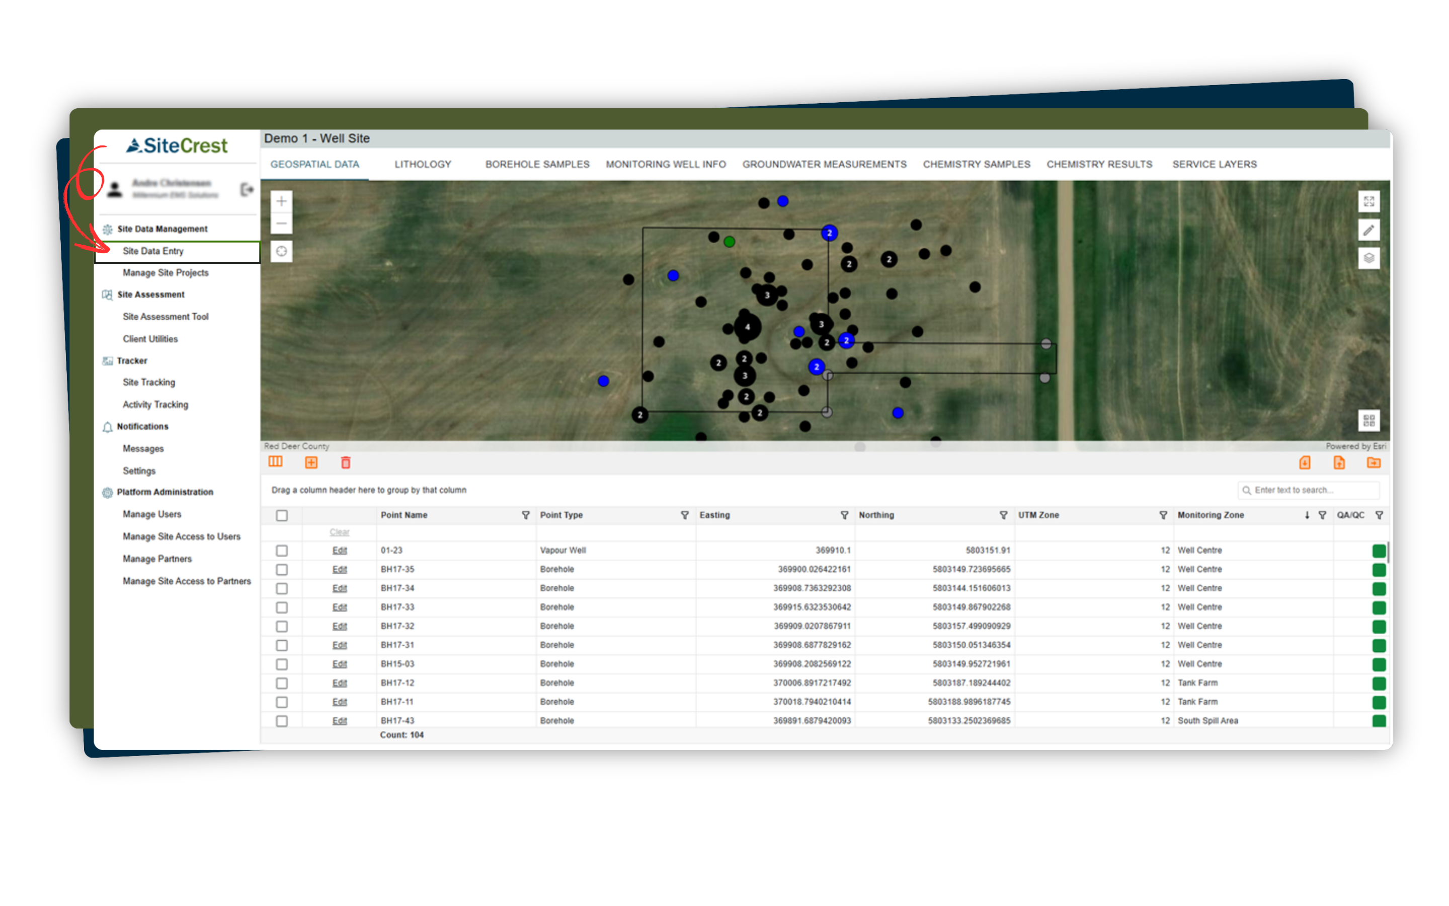Zoom in on the map

(x=281, y=201)
